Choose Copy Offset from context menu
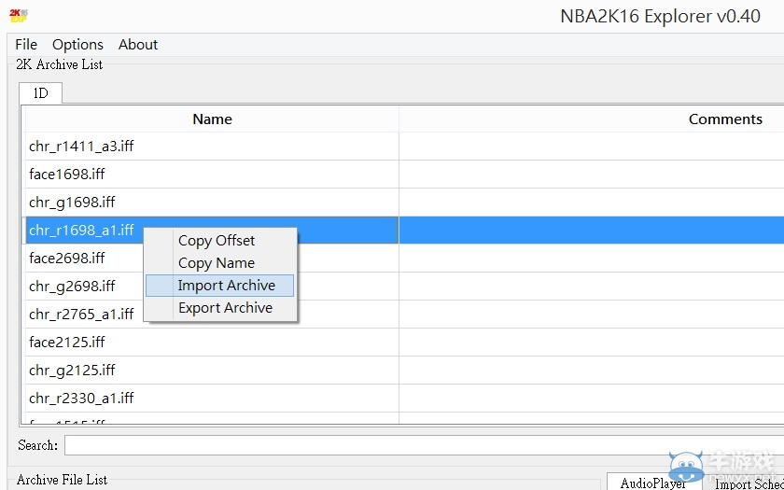Screen dimensions: 784x490 point(220,241)
